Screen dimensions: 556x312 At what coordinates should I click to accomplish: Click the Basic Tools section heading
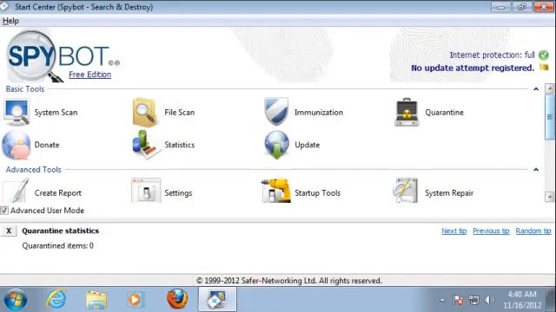[x=25, y=89]
